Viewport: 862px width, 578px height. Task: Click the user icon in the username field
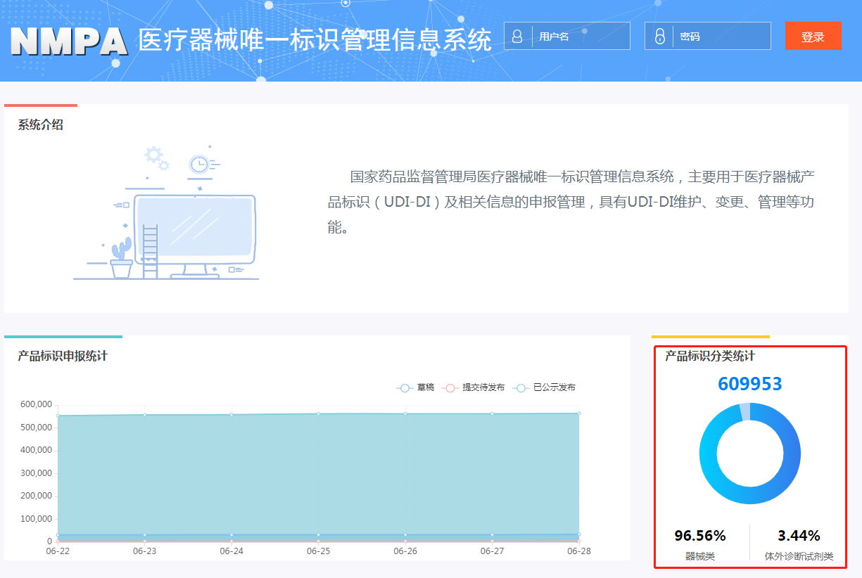519,36
